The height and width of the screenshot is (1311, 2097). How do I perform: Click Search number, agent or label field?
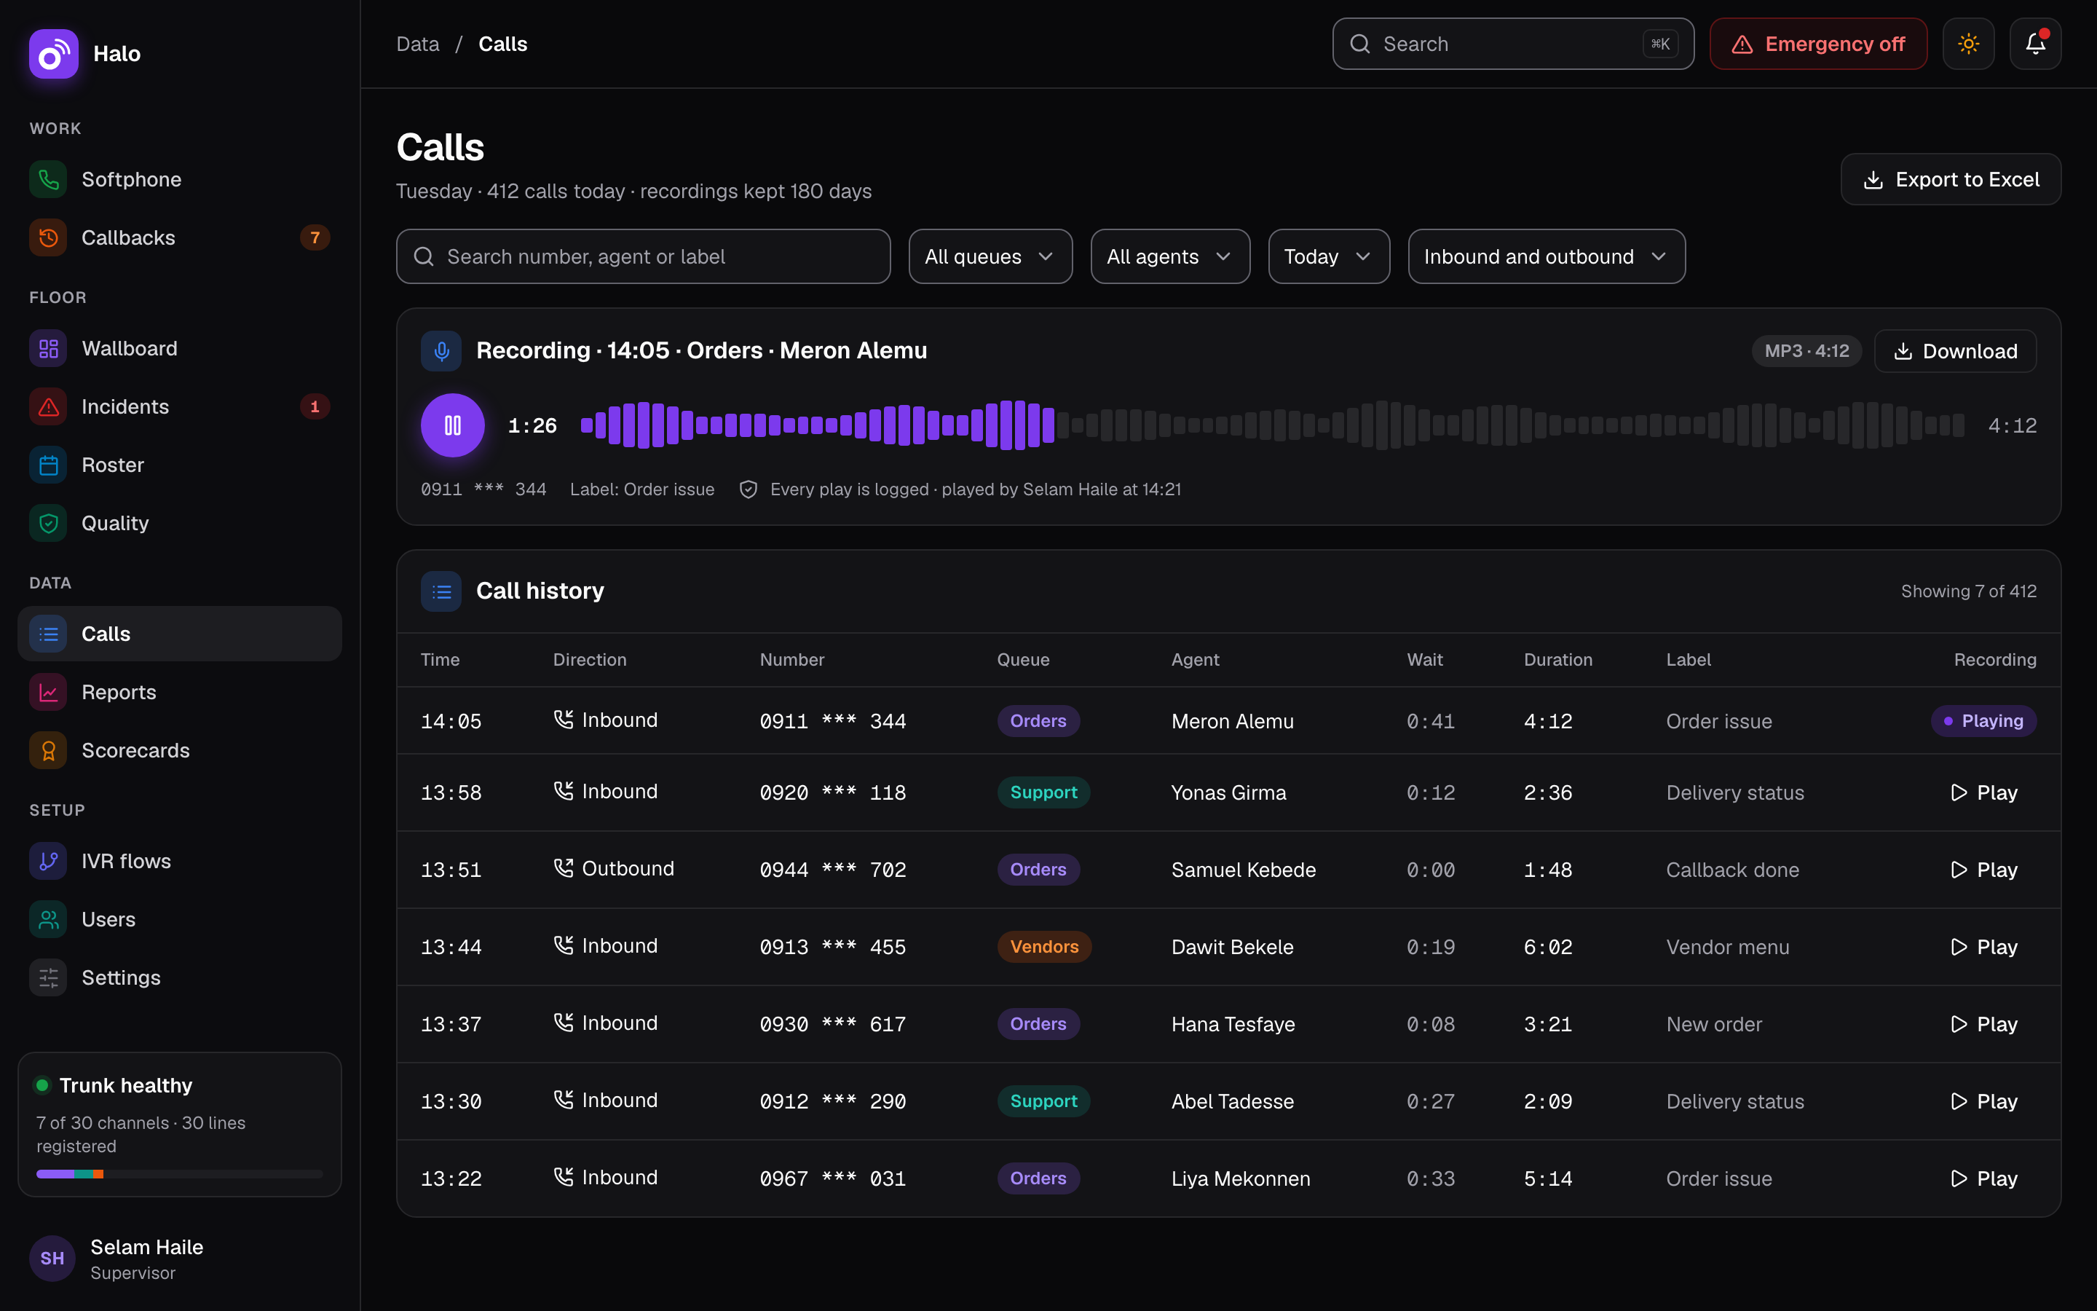tap(643, 256)
